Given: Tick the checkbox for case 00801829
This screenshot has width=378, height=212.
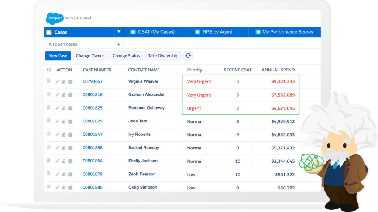Looking at the screenshot, I should tap(48, 120).
